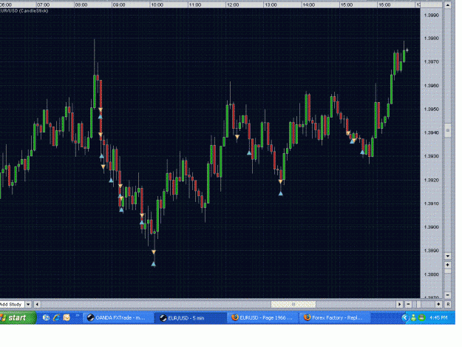
Task: Click the tray icon left of the clock
Action: (x=422, y=317)
